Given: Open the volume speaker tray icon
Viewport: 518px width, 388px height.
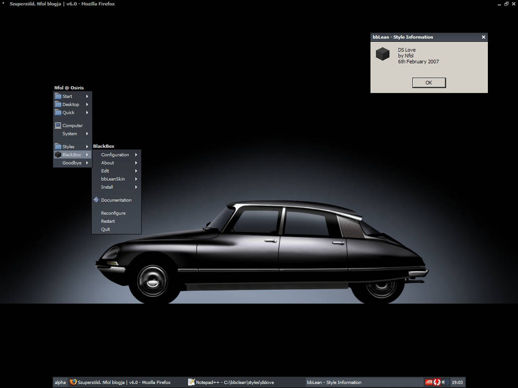Looking at the screenshot, I should pyautogui.click(x=445, y=382).
